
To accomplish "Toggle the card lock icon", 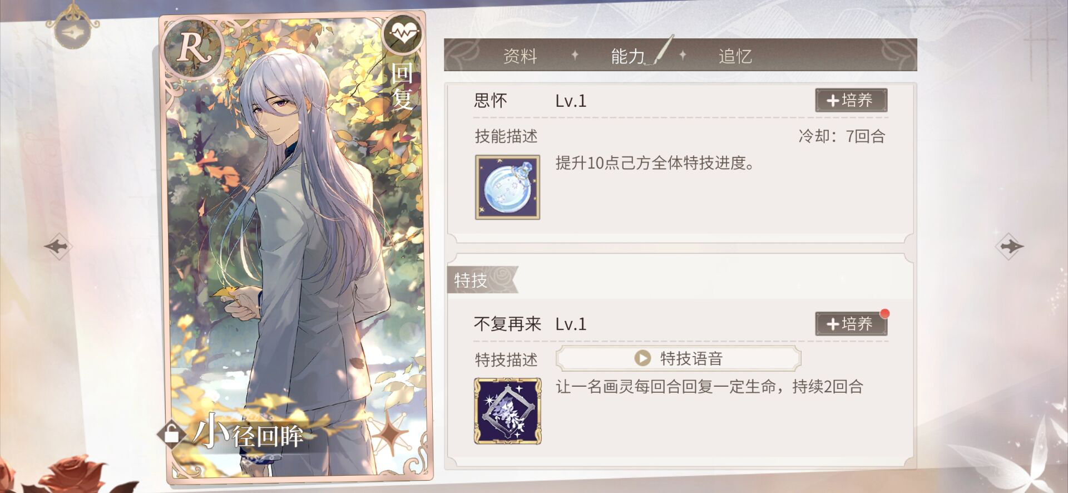I will coord(171,433).
